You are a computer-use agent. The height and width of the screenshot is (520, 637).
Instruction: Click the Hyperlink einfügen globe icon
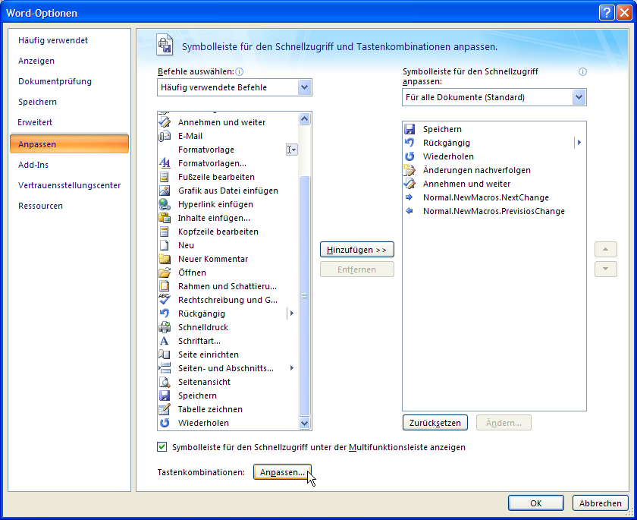pos(165,204)
